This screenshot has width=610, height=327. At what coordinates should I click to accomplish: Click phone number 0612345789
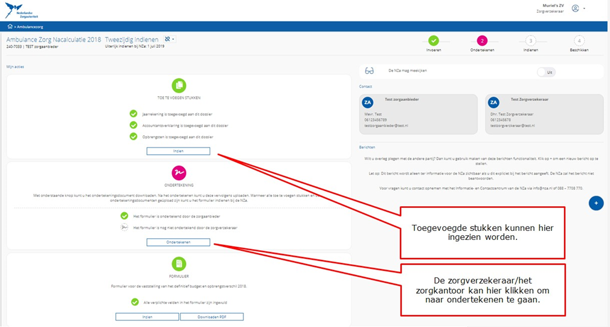pyautogui.click(x=376, y=120)
